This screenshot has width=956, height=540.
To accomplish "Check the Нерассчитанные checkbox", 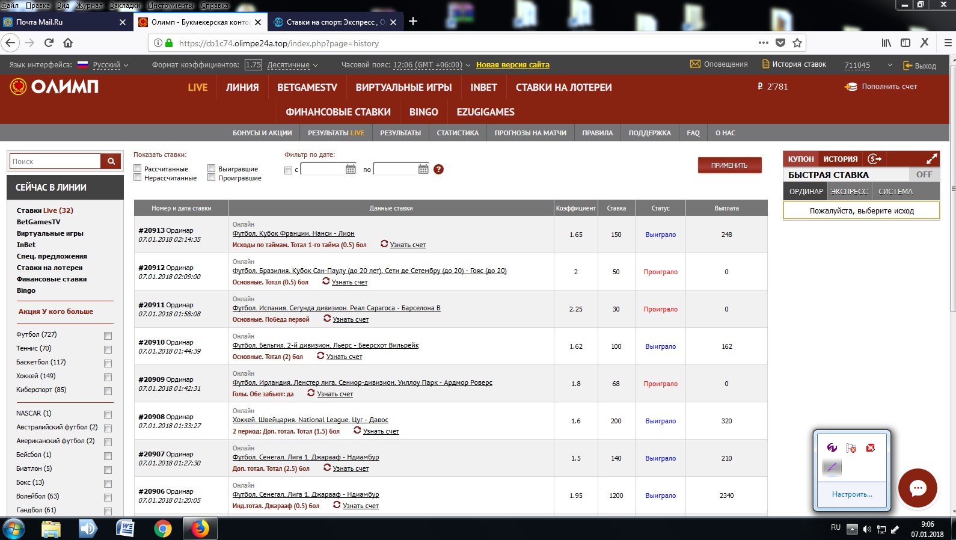I will 138,177.
